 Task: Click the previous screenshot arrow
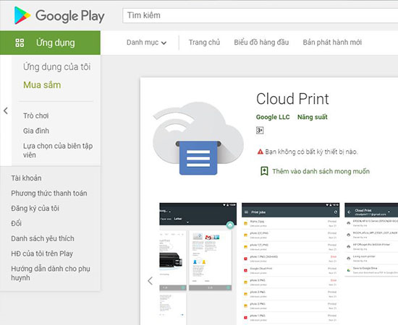151,281
